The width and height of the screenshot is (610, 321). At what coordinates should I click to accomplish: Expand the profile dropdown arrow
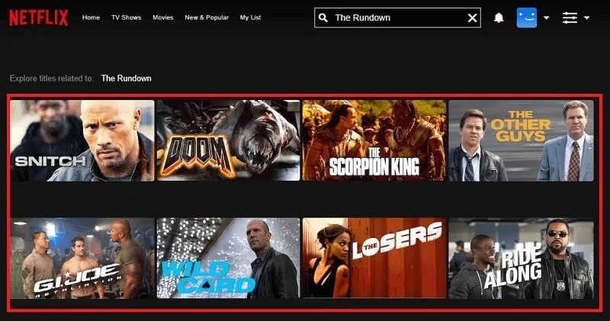(546, 18)
